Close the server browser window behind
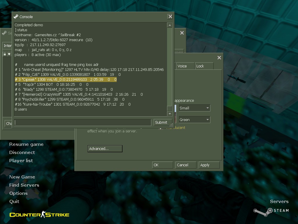298x224 pixels. point(182,33)
